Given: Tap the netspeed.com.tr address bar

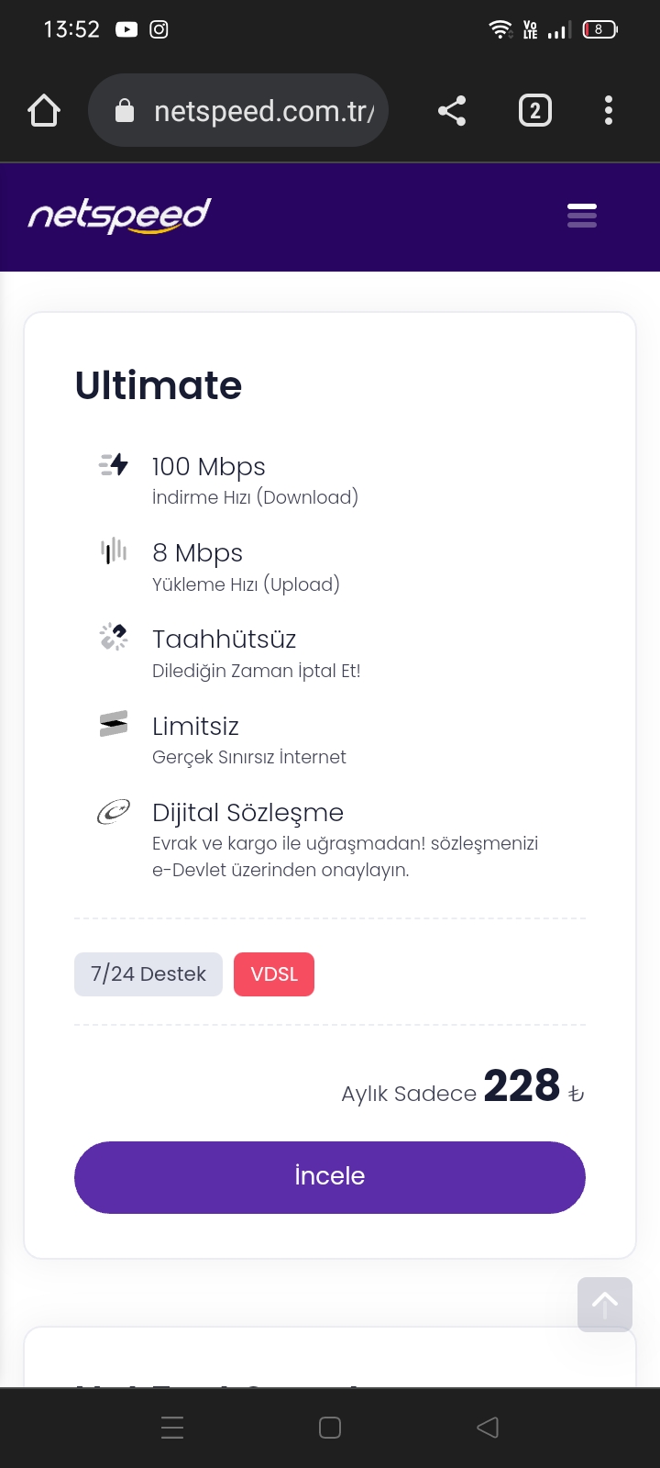Looking at the screenshot, I should (261, 111).
